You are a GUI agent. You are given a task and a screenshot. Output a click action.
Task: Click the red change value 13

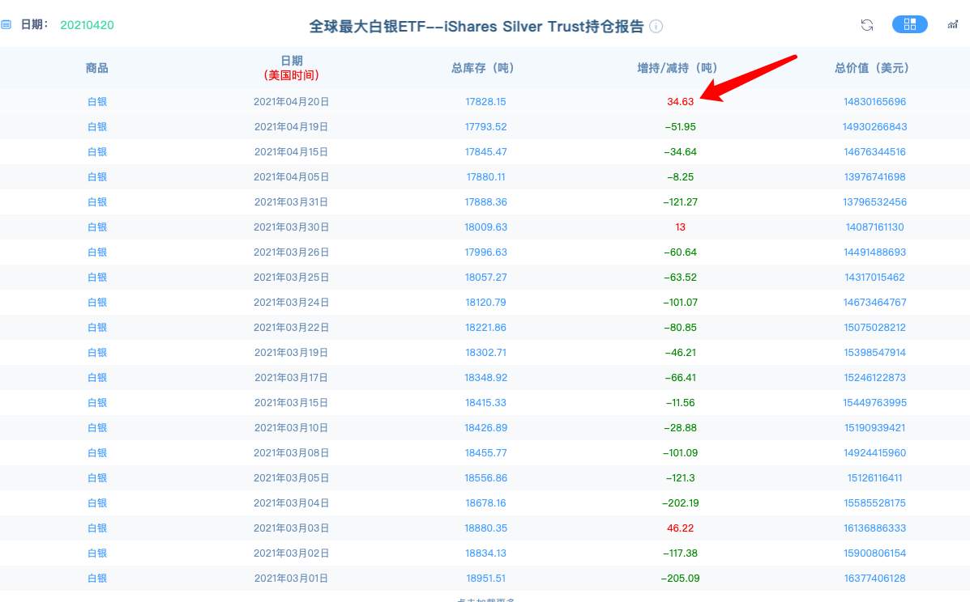(680, 227)
